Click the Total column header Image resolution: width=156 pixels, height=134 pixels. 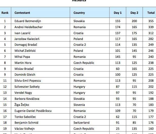point(151,13)
